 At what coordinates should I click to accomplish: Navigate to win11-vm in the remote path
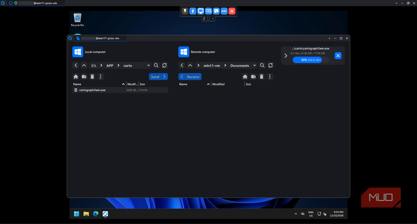(x=212, y=66)
